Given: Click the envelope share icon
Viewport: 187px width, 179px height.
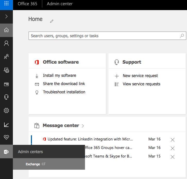Looking at the screenshot, I should coord(37,84).
